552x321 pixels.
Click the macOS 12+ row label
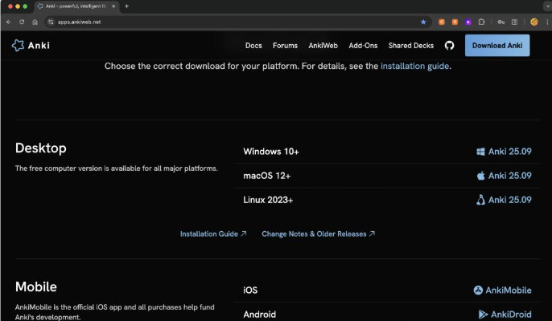pos(267,175)
